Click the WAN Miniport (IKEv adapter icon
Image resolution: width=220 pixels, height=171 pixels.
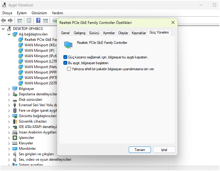[x=21, y=45]
